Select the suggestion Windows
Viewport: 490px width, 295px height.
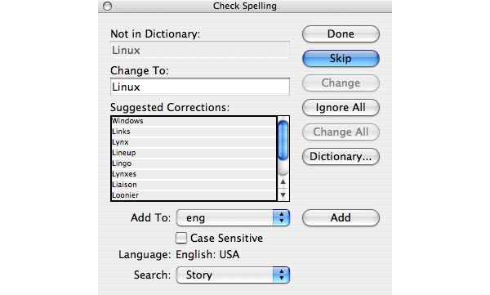point(194,121)
